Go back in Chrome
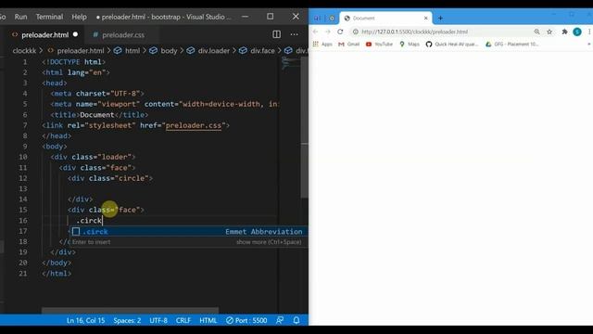593x334 pixels. click(x=315, y=32)
